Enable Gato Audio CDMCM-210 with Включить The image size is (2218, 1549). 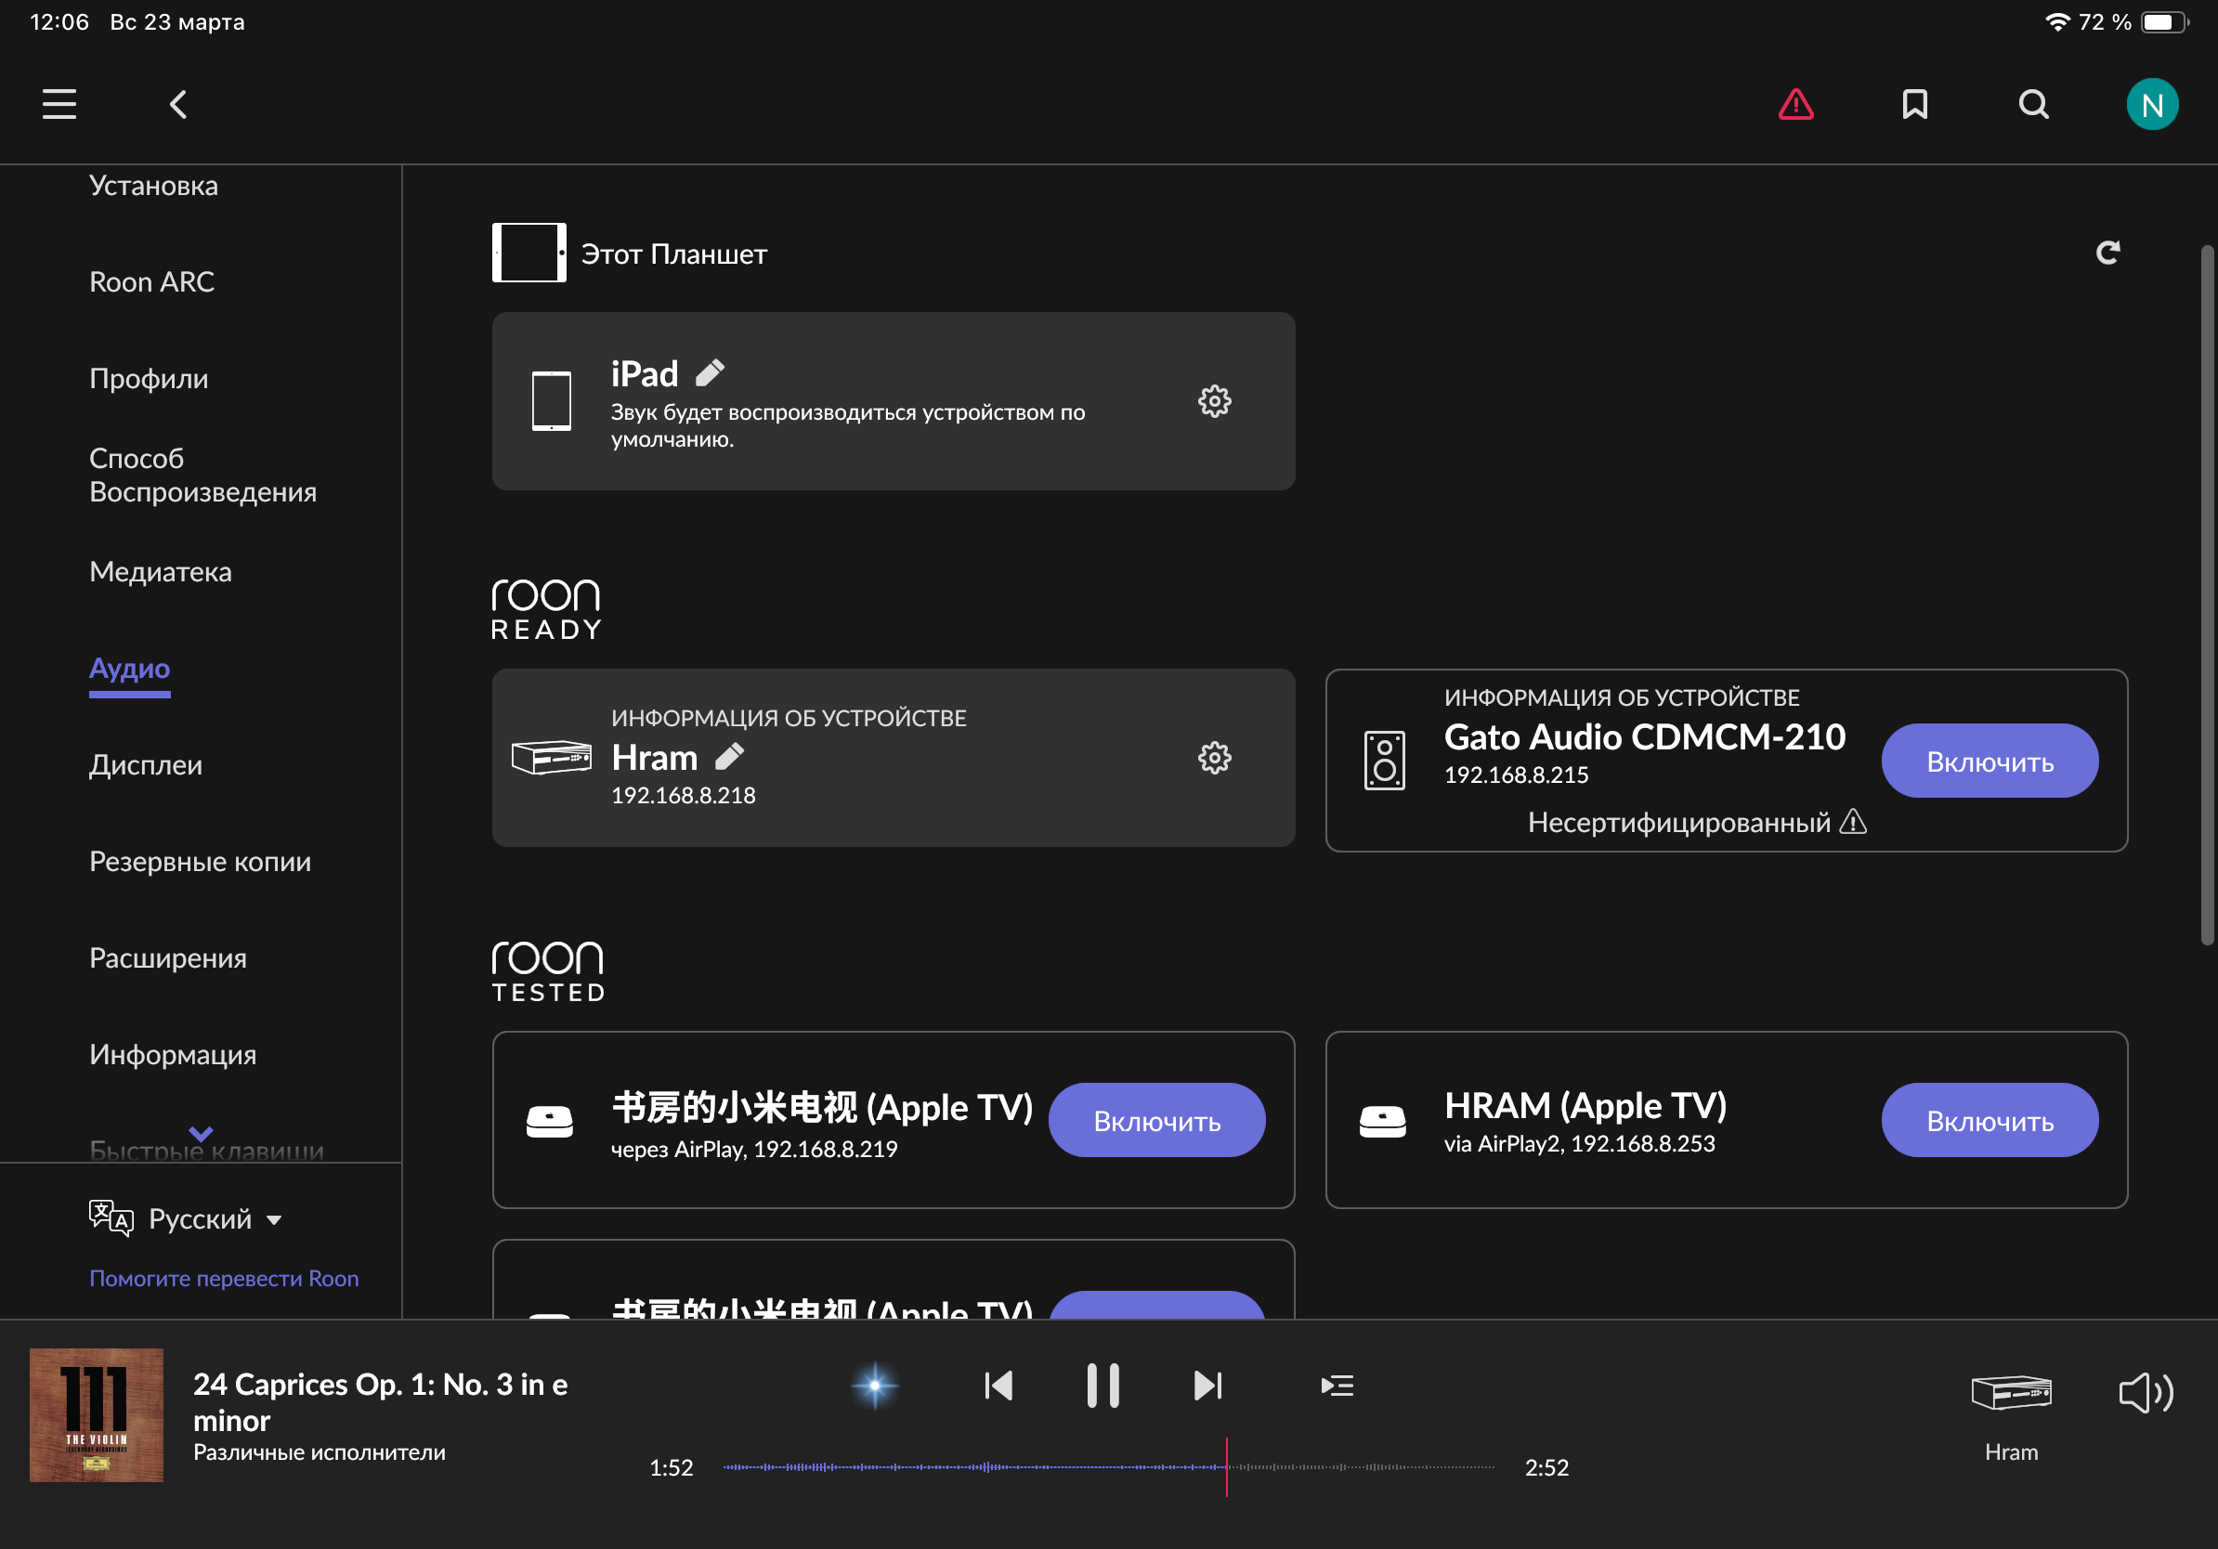coord(1990,761)
